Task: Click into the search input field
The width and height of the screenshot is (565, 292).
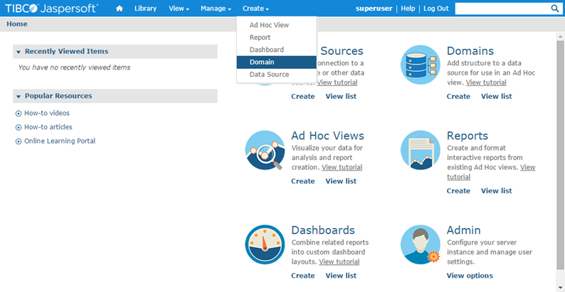Action: [502, 9]
